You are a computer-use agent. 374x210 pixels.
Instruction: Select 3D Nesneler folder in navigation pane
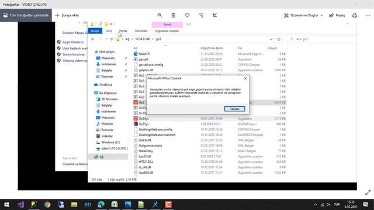[109, 99]
